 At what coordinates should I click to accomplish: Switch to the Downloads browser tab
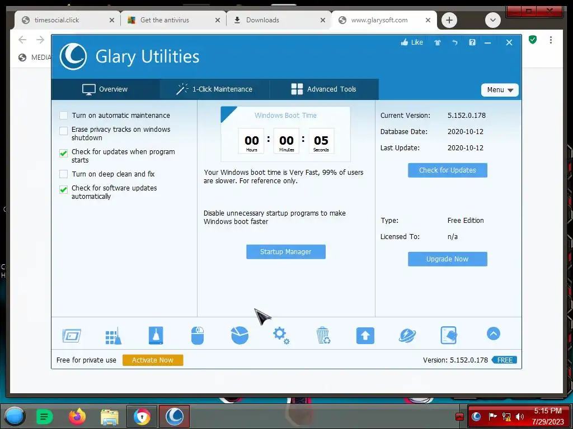click(x=279, y=20)
